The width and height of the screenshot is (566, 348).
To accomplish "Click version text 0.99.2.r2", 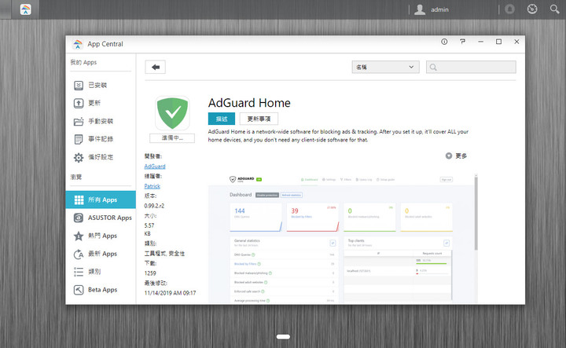I will click(x=154, y=206).
